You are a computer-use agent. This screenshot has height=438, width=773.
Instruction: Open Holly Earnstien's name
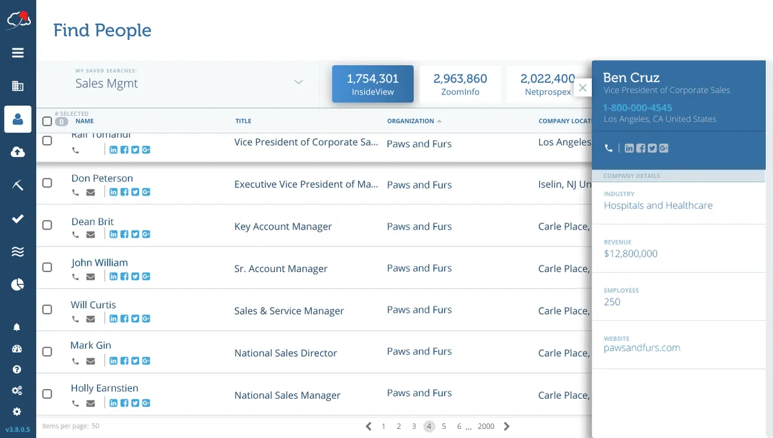click(104, 388)
